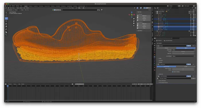
Task: Open the Add Modifier dropdown
Action: click(176, 43)
